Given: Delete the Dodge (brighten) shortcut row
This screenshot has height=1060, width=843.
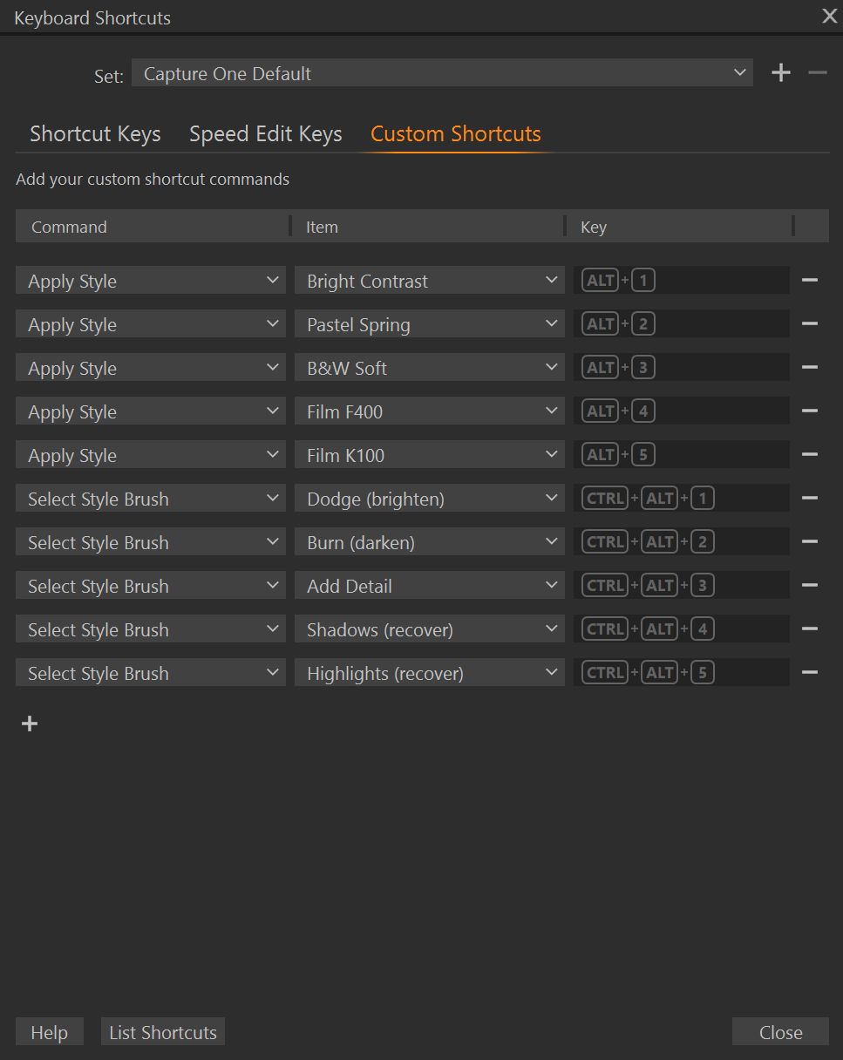Looking at the screenshot, I should click(x=809, y=498).
